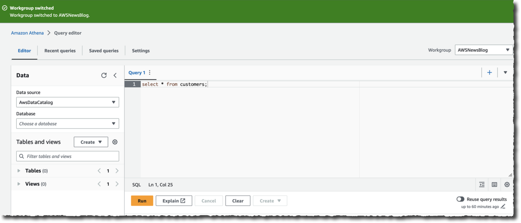Go to next Tables page
521x223 pixels.
tap(117, 171)
